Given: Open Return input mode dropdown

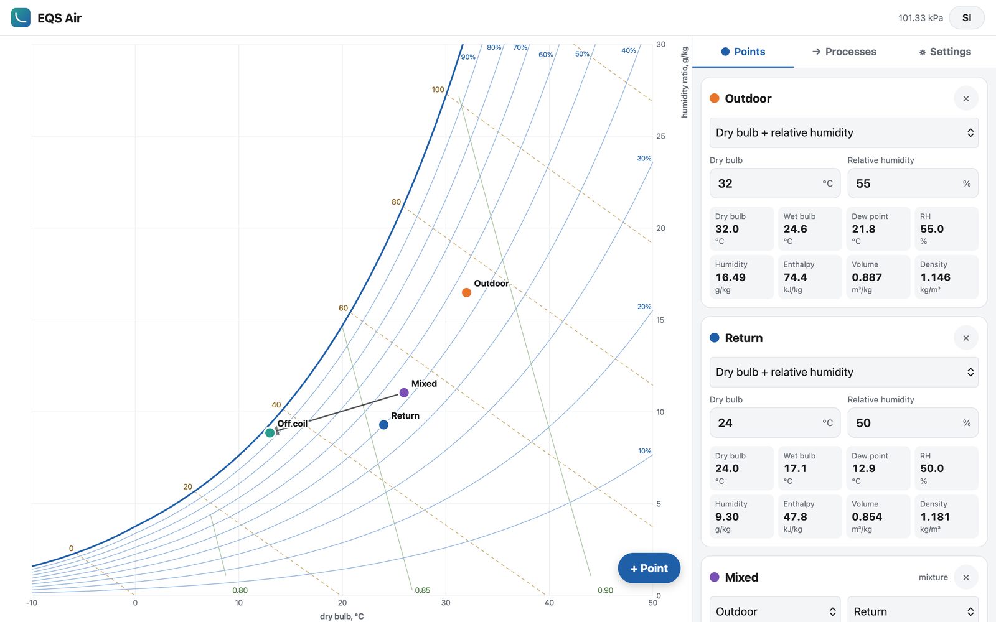Looking at the screenshot, I should [844, 372].
